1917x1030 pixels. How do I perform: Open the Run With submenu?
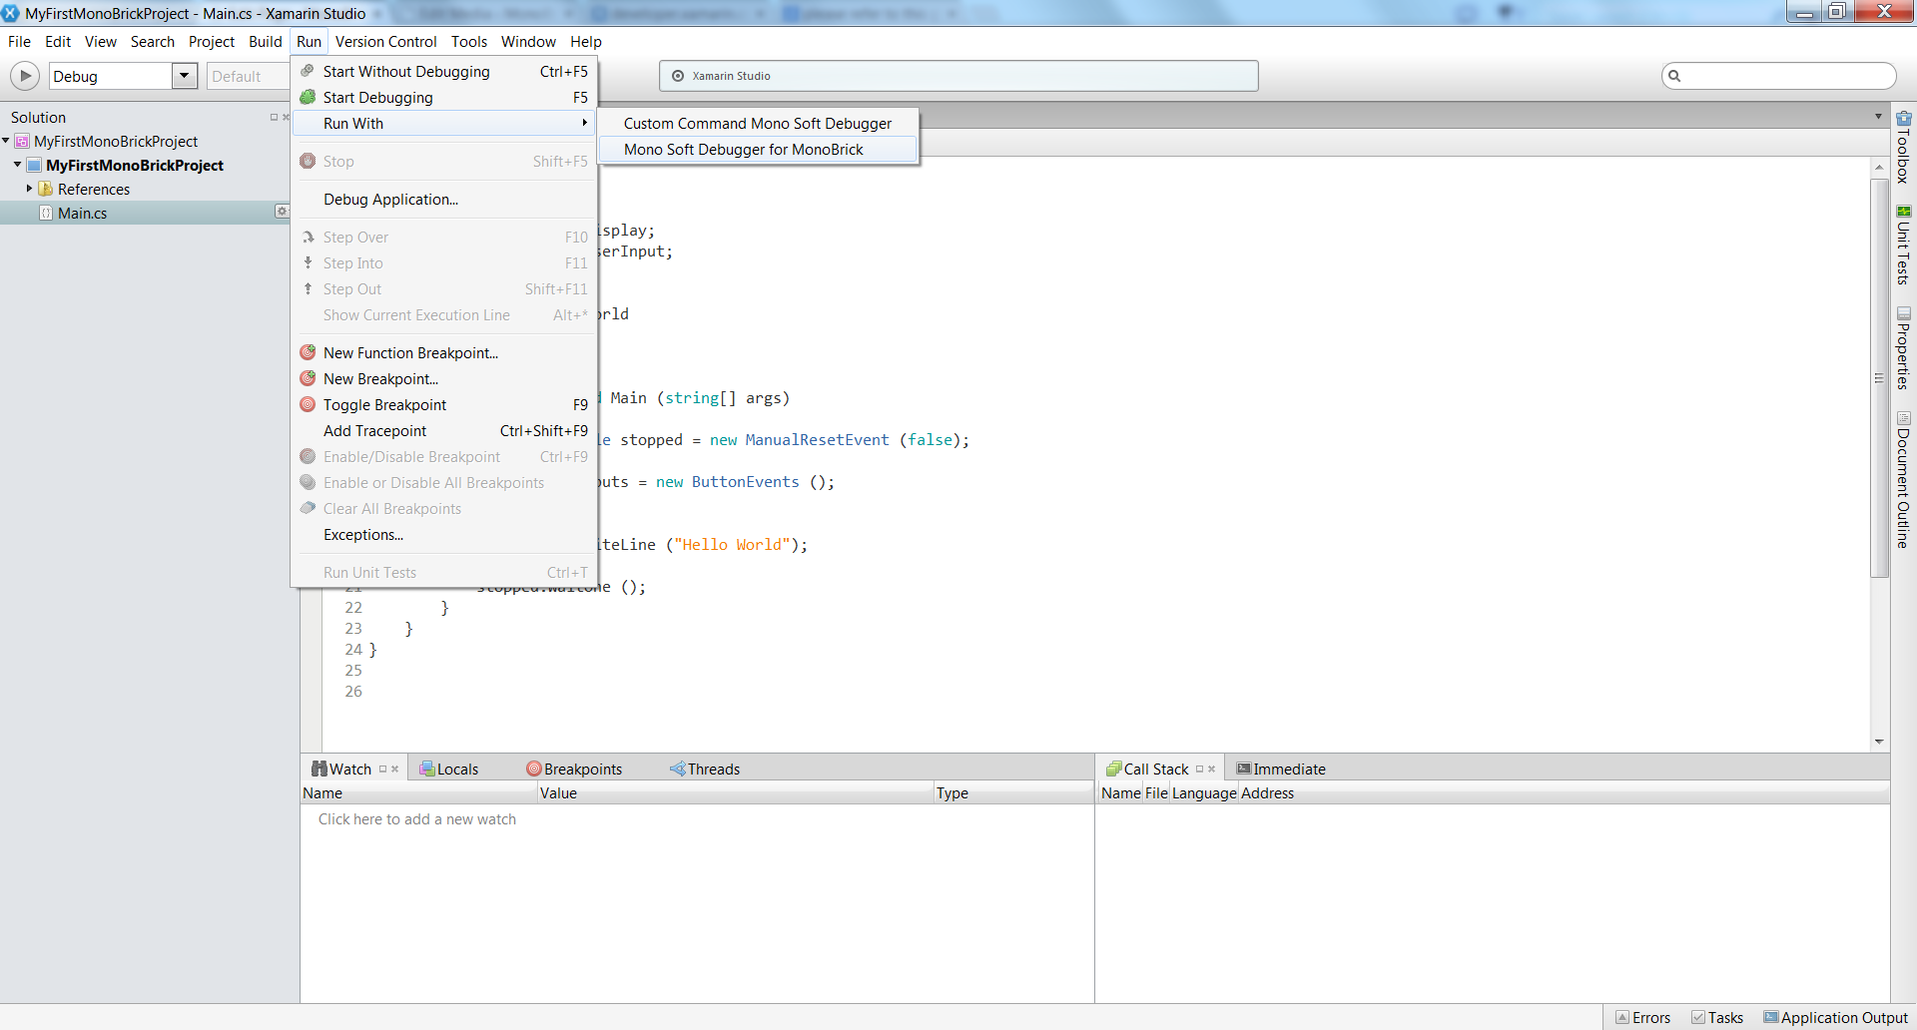point(445,123)
